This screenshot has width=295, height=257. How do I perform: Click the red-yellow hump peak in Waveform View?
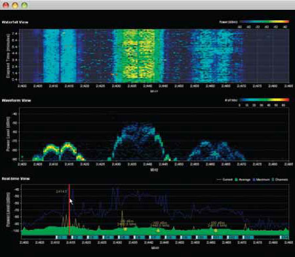68,144
